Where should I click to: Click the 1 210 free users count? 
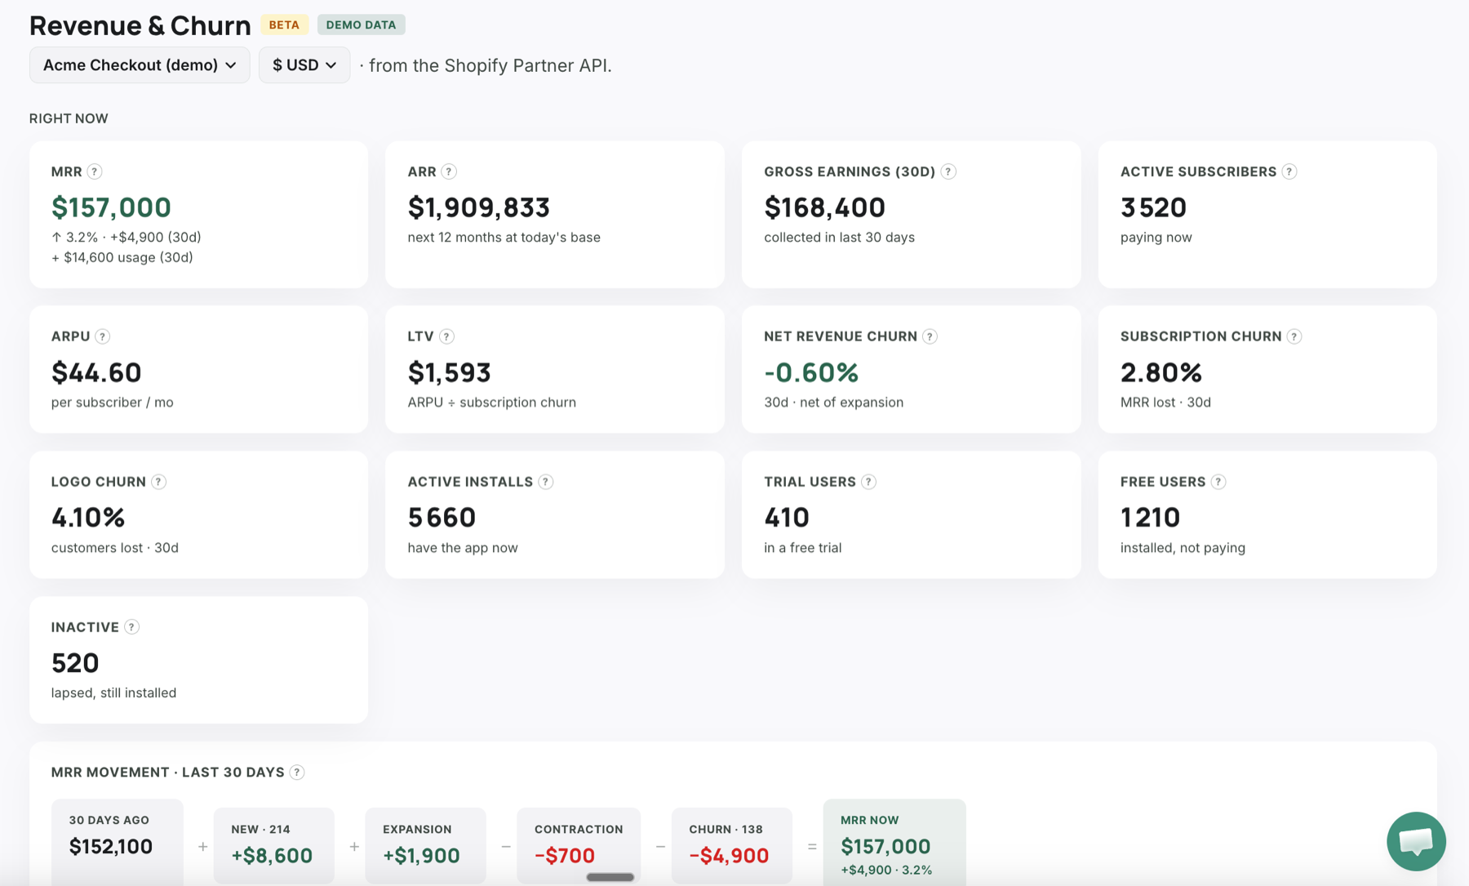(x=1150, y=518)
